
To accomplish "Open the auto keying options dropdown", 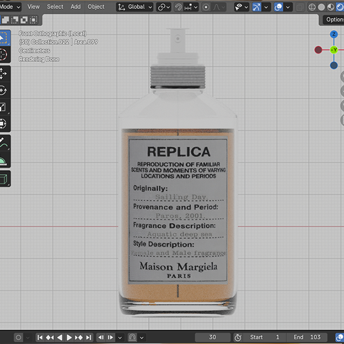I will pos(28,338).
